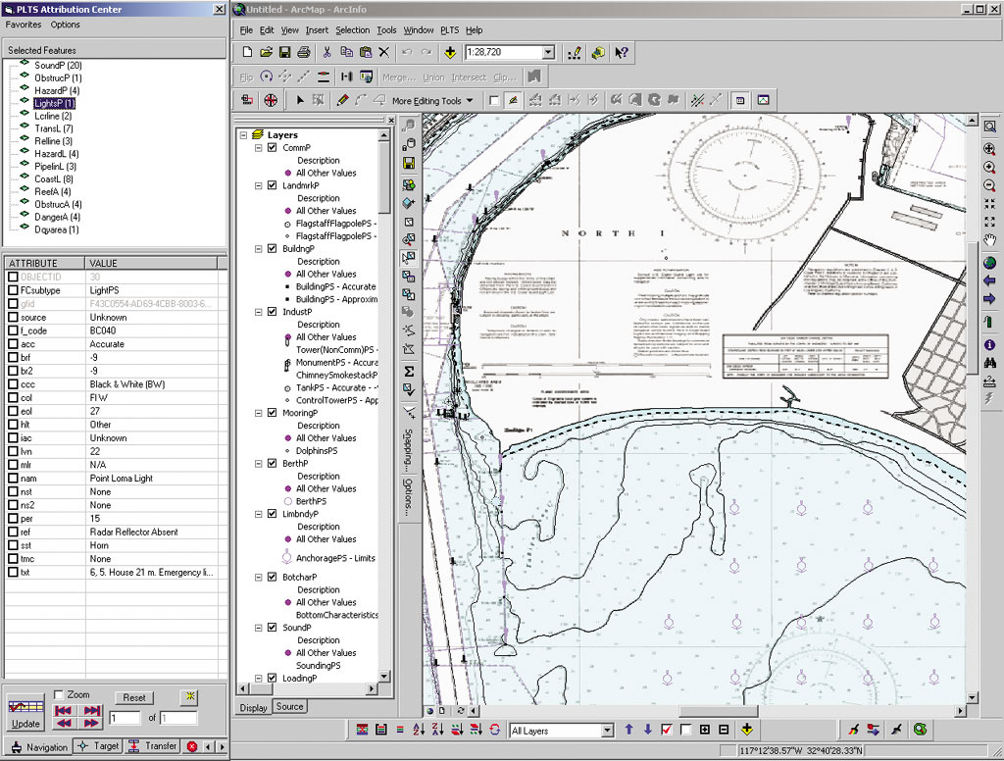The image size is (1004, 761).
Task: Toggle the Zoom checkbox in the navigation panel
Action: pos(59,694)
